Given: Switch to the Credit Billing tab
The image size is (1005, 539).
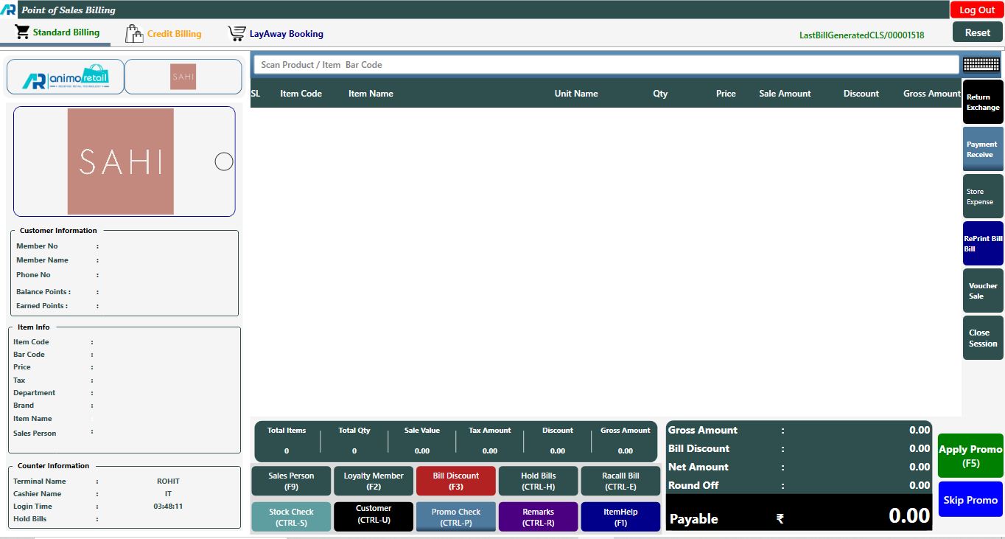Looking at the screenshot, I should 174,34.
